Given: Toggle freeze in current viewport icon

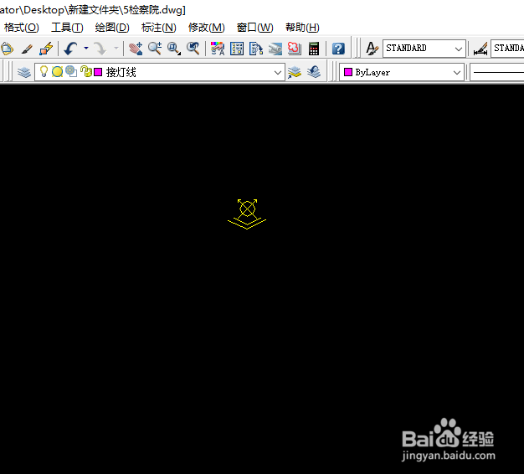Looking at the screenshot, I should pos(71,71).
